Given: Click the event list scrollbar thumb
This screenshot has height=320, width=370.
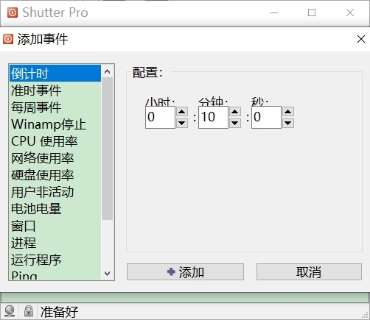Looking at the screenshot, I should [107, 149].
